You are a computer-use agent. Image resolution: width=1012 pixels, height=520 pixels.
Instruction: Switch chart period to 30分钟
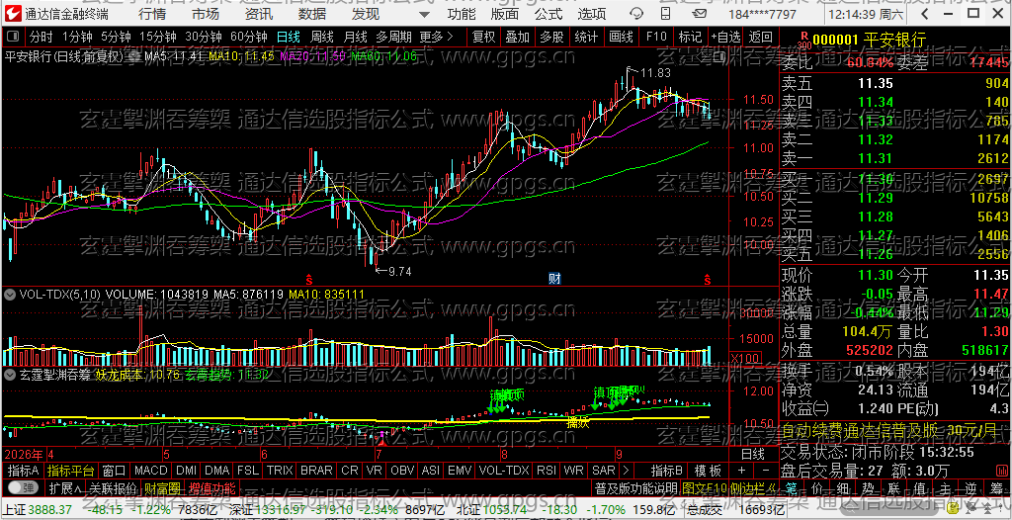click(204, 37)
